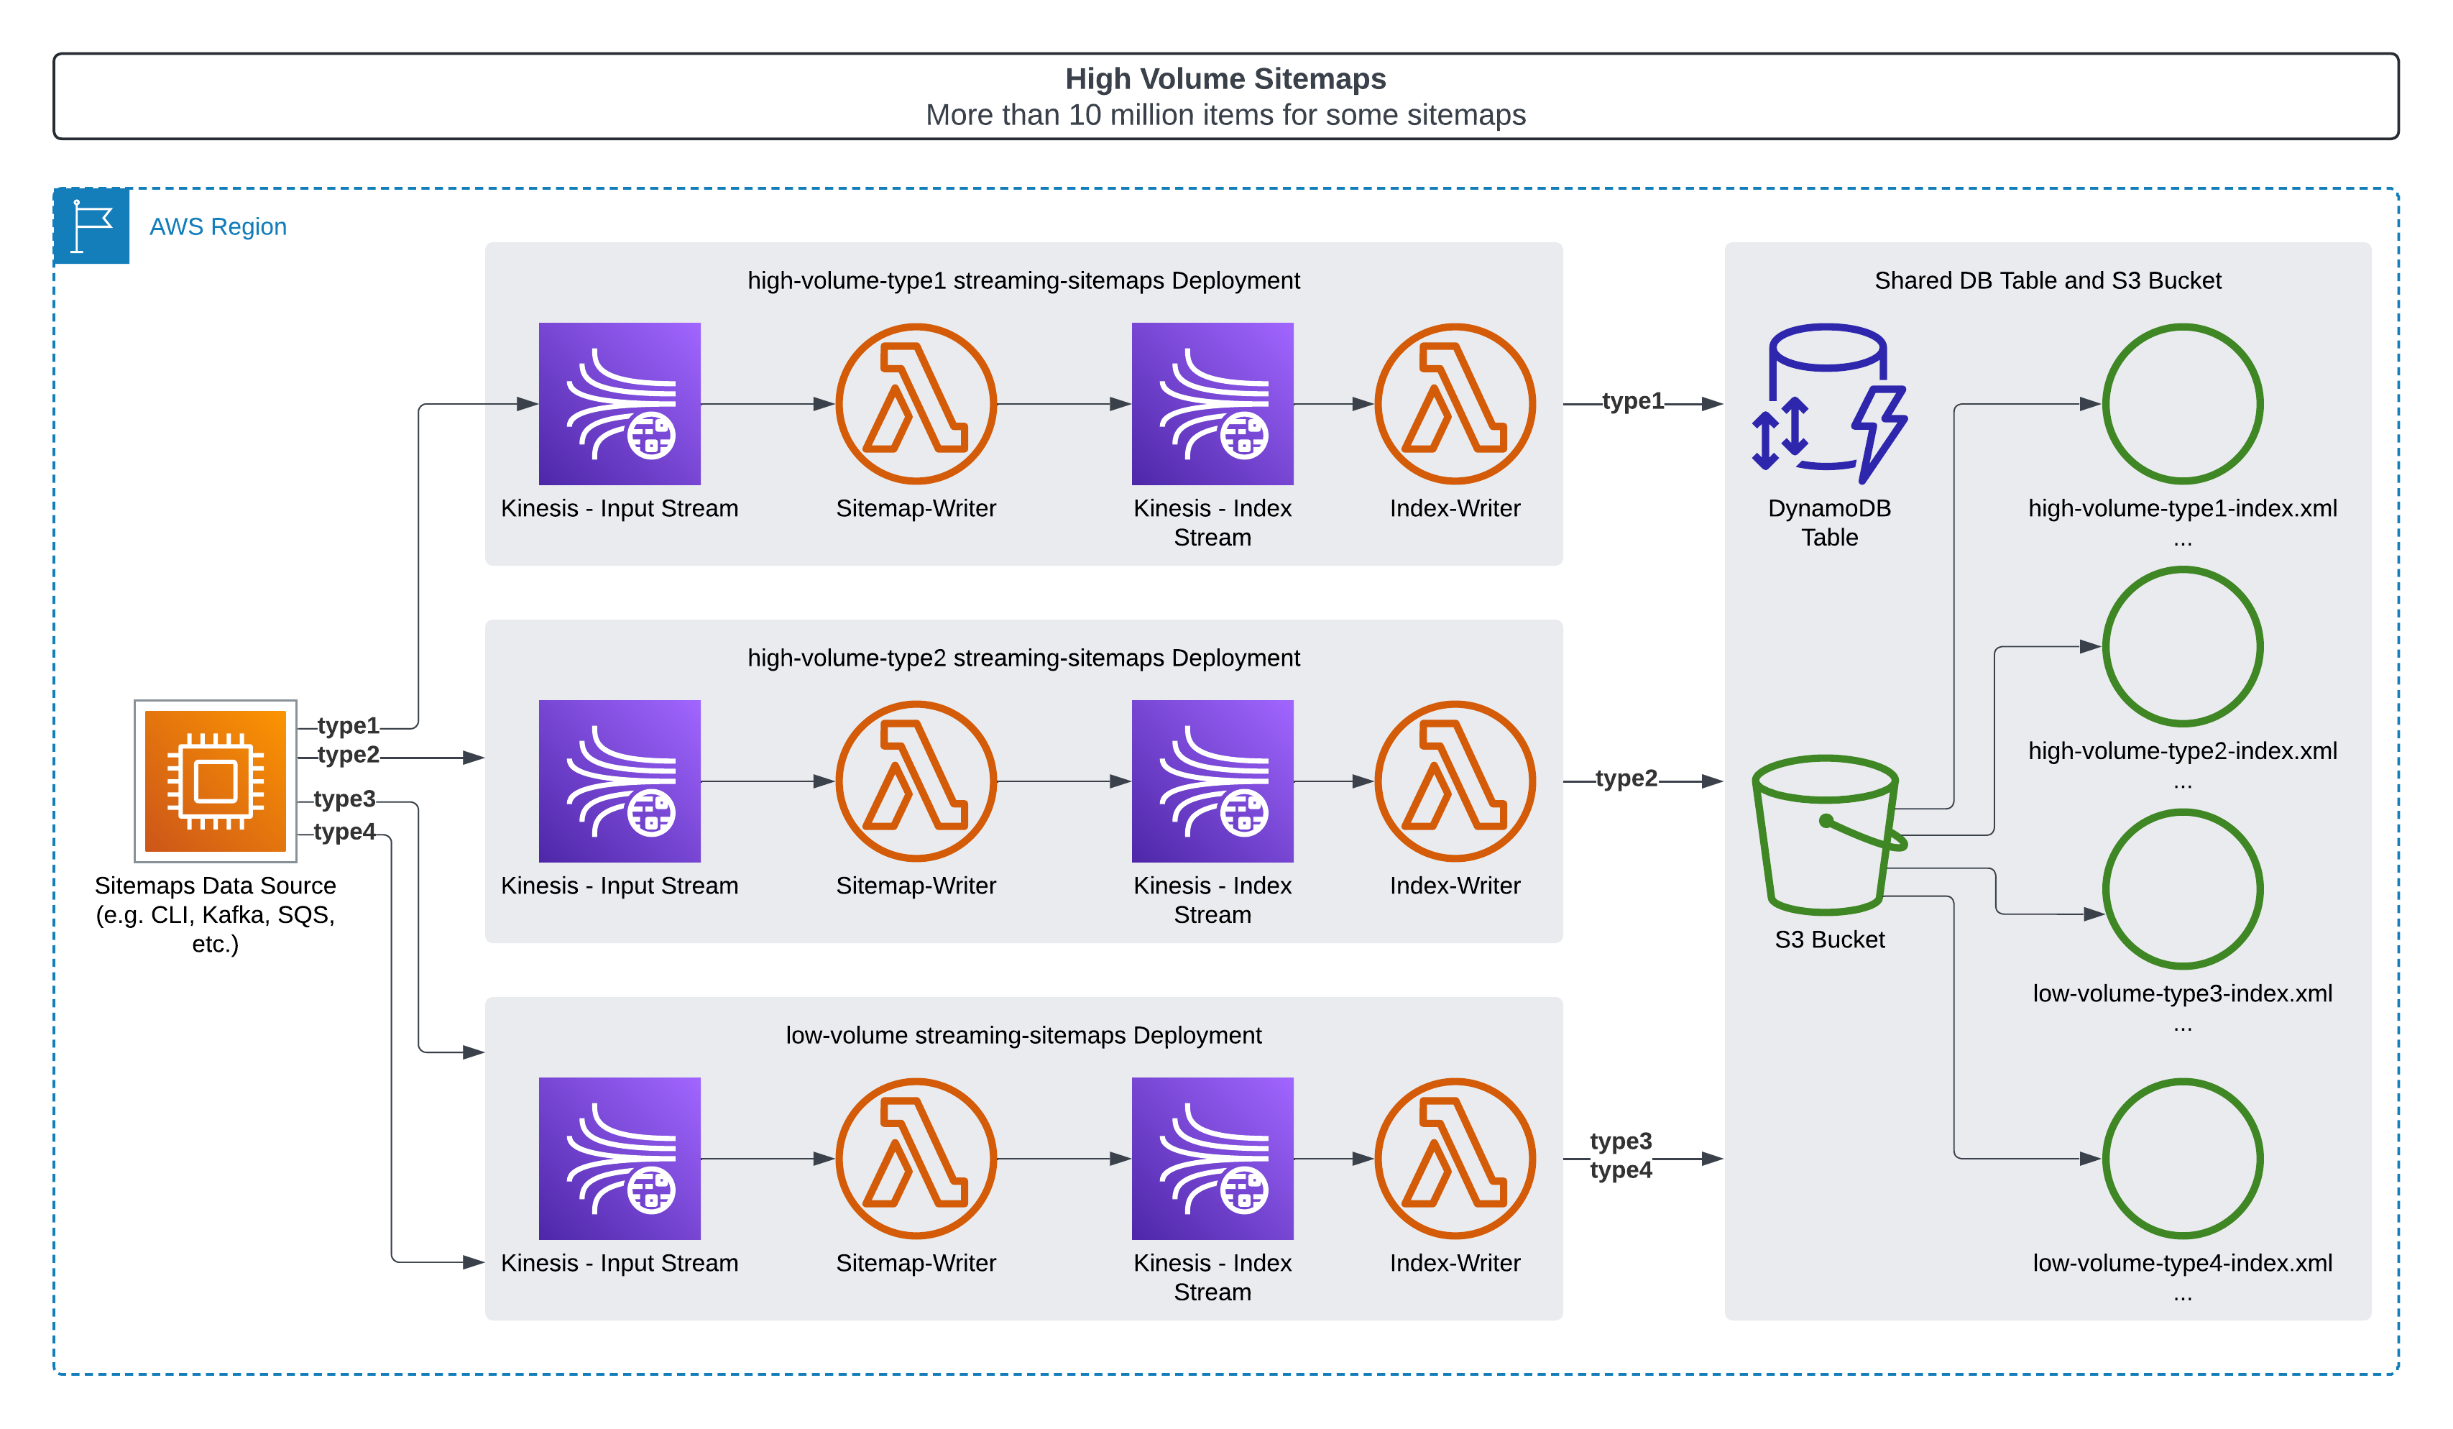Click 'high-volume-type2 streaming-sitemaps Deployment' heading
Image resolution: width=2453 pixels, height=1429 pixels.
[x=1023, y=658]
